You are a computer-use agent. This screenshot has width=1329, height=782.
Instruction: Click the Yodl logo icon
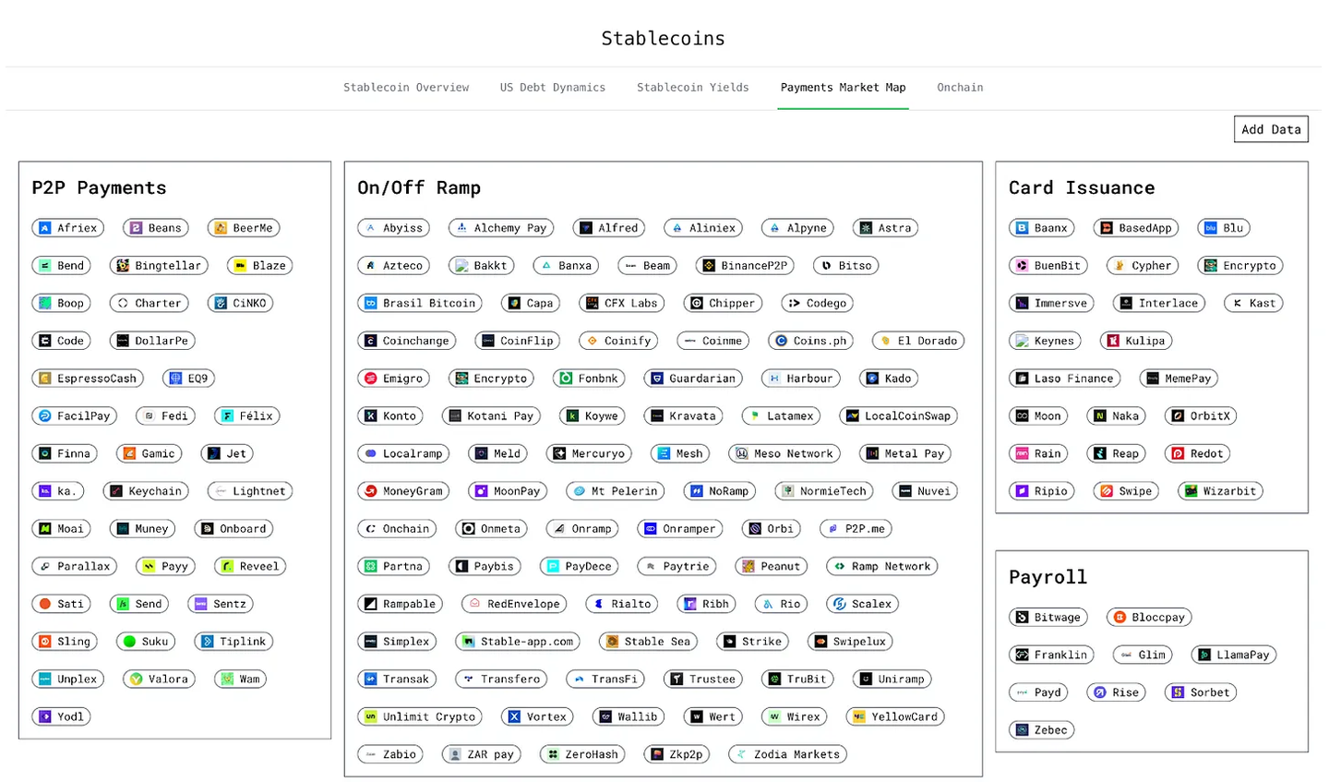pos(44,716)
